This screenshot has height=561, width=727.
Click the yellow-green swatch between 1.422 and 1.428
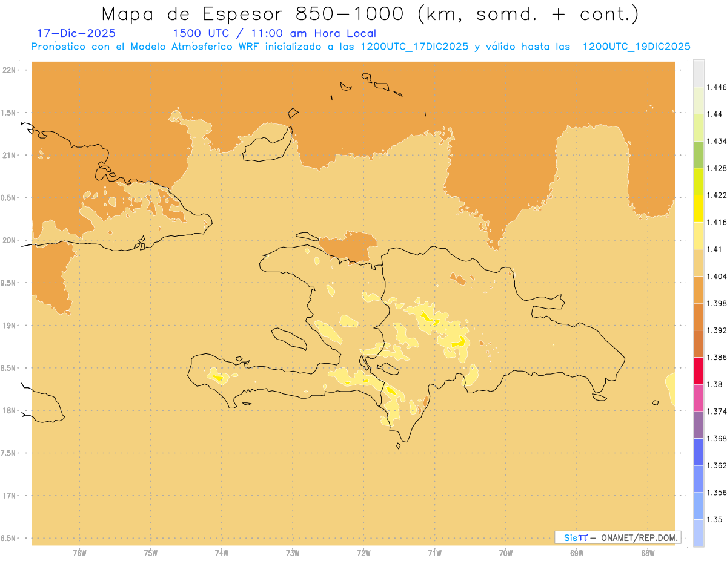pyautogui.click(x=699, y=182)
